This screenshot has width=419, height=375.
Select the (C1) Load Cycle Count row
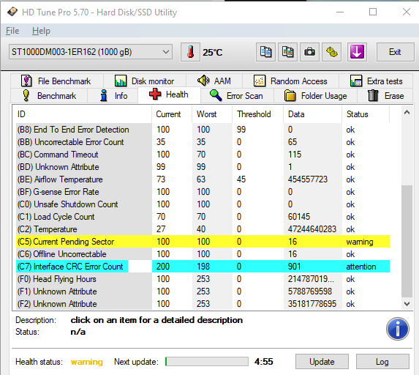click(203, 217)
